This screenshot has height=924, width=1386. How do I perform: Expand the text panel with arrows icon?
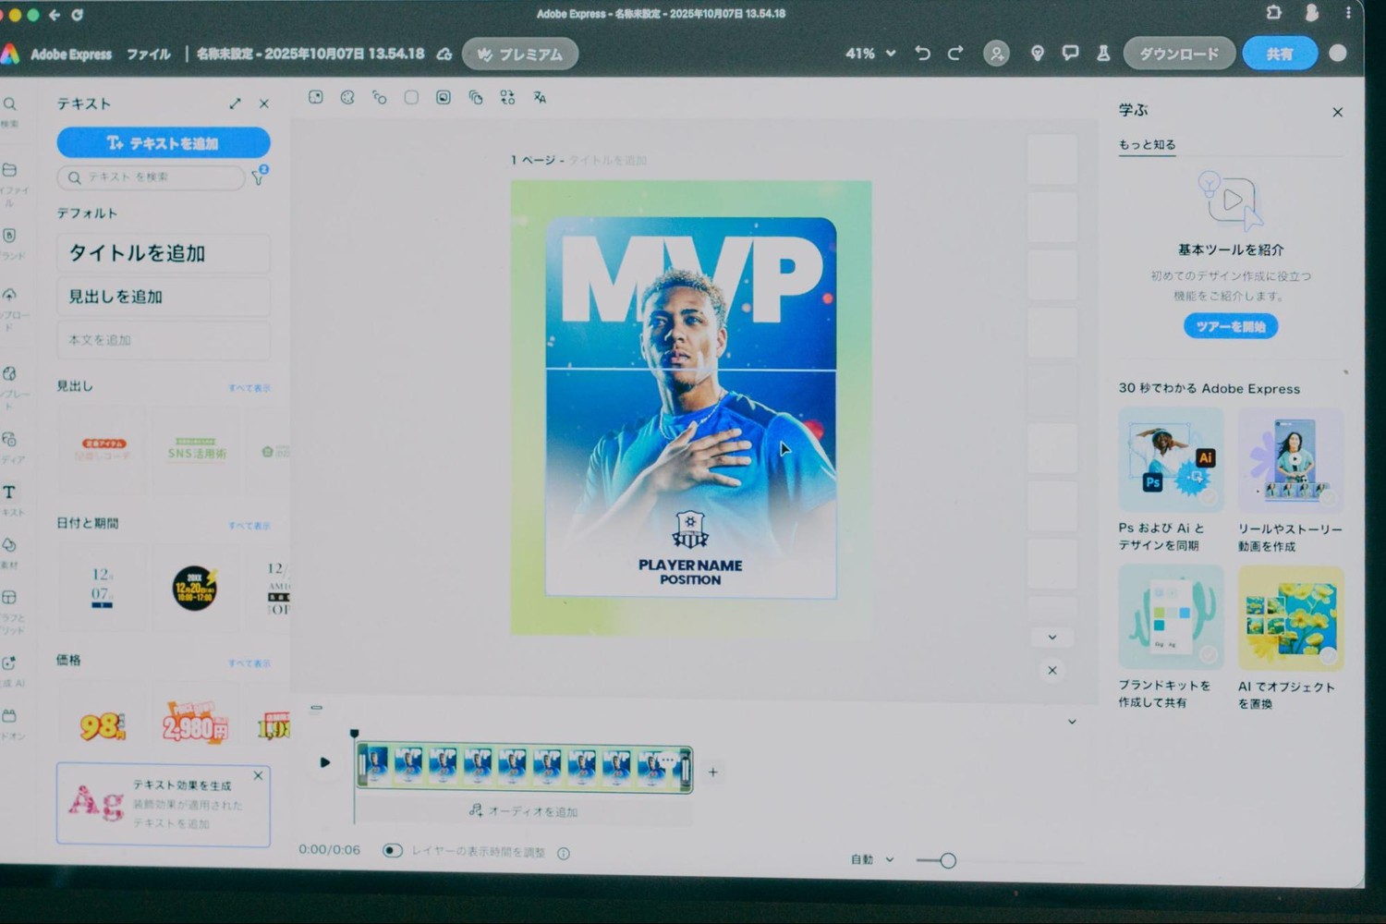tap(235, 104)
